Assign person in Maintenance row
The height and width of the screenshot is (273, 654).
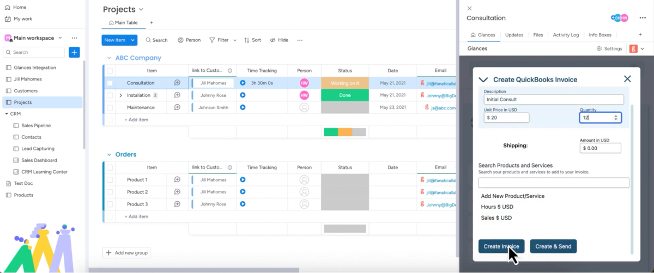click(x=304, y=108)
